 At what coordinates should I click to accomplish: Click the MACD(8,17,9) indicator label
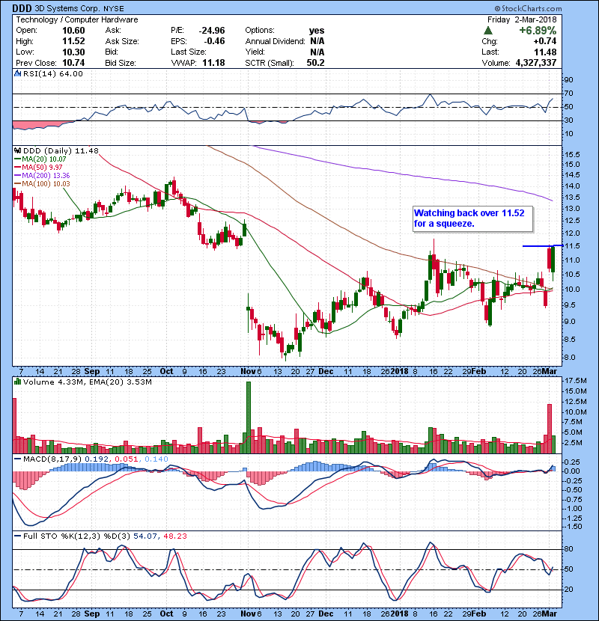52,459
